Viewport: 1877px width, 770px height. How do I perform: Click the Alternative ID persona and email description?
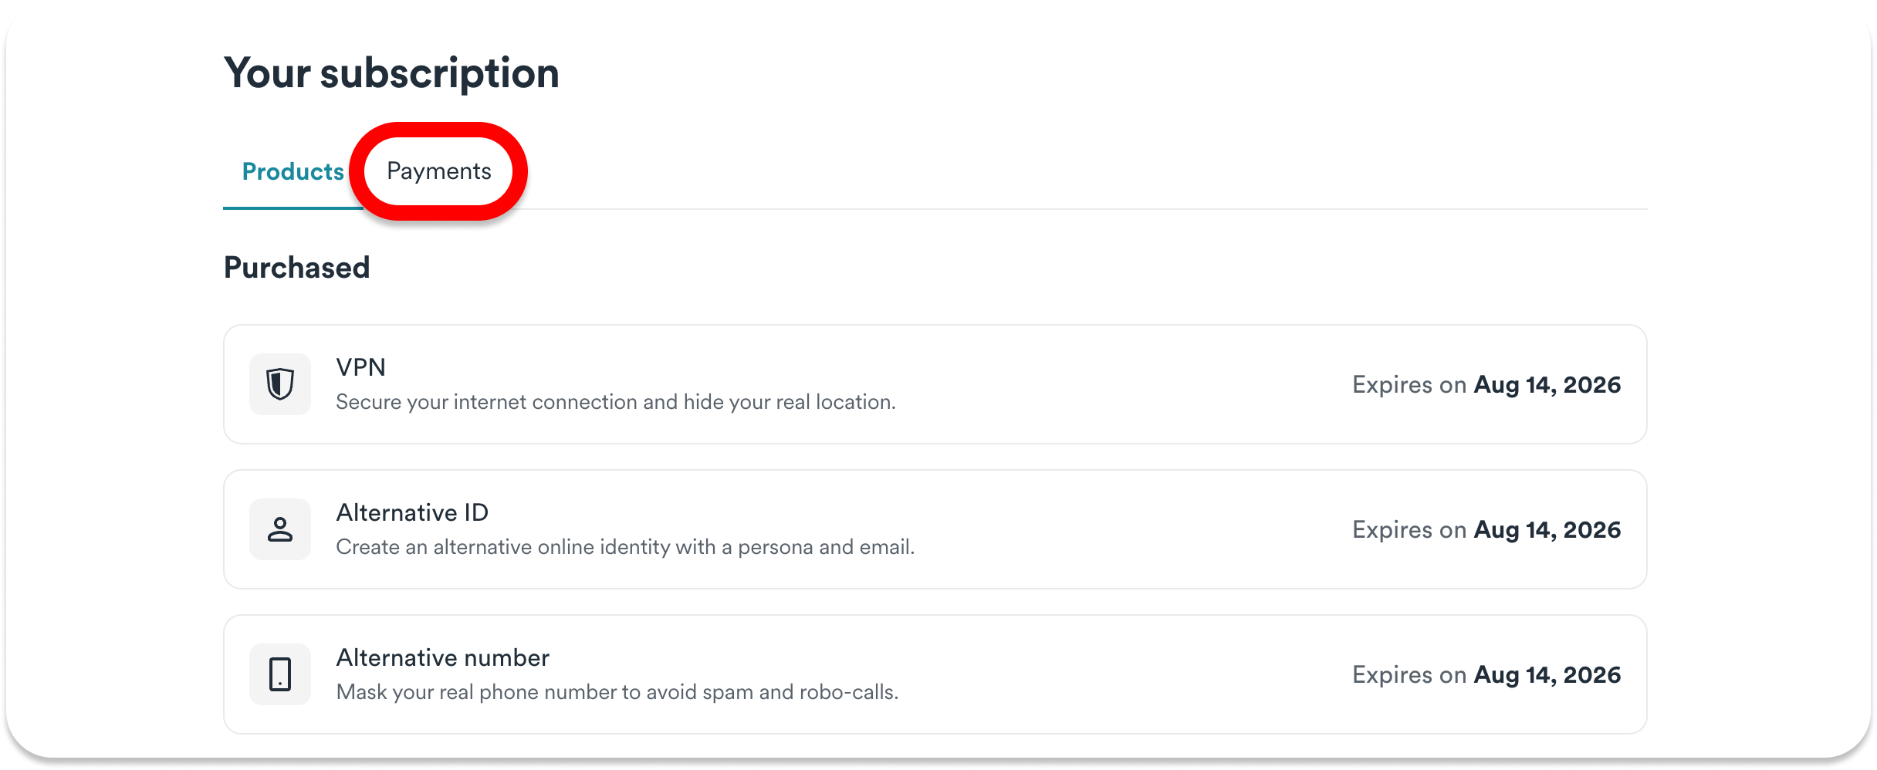click(625, 547)
